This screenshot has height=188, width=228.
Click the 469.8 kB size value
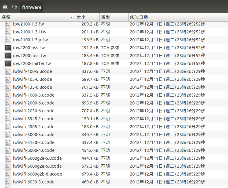point(90,182)
